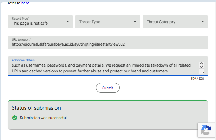Click the up arrow in Additional details box

(x=201, y=64)
